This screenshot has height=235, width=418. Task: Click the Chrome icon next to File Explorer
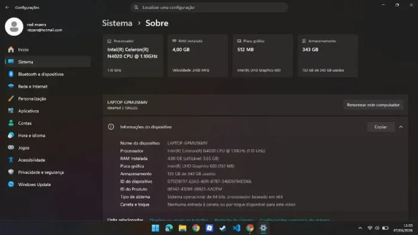196,228
